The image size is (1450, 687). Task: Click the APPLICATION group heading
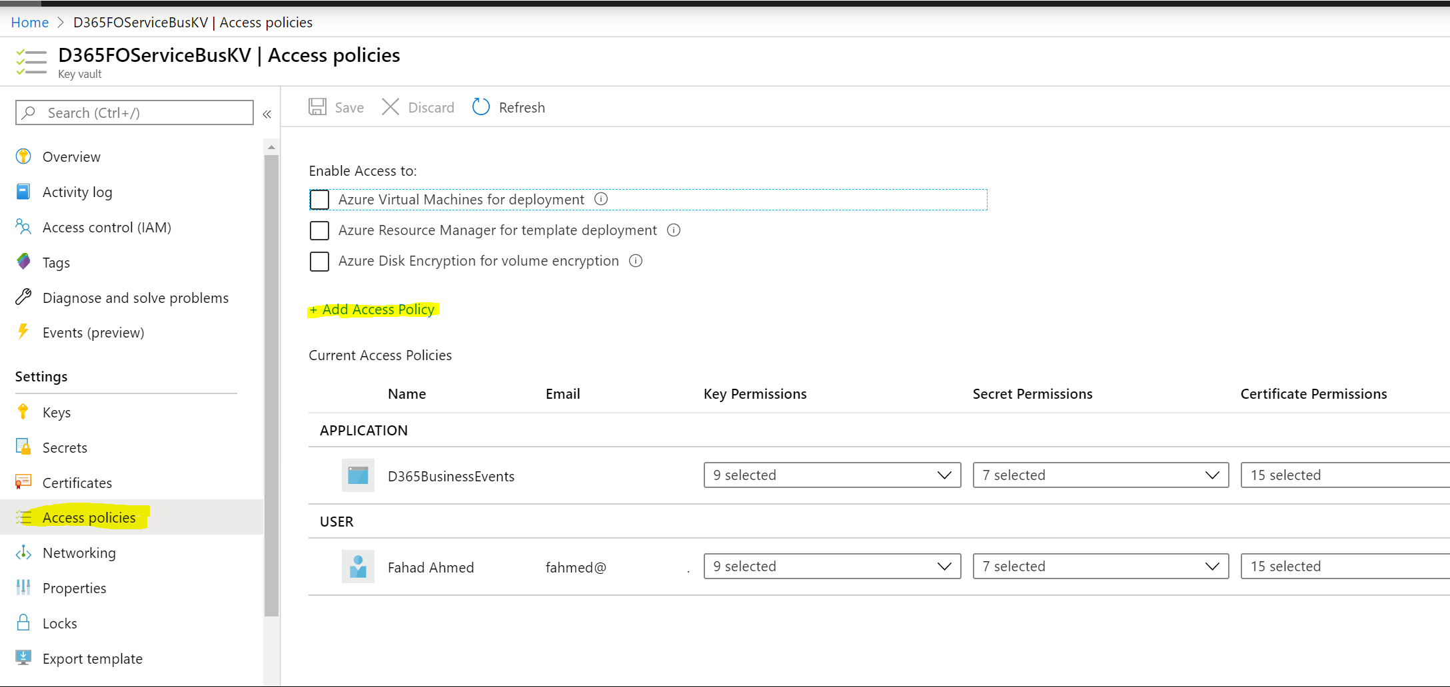[364, 431]
